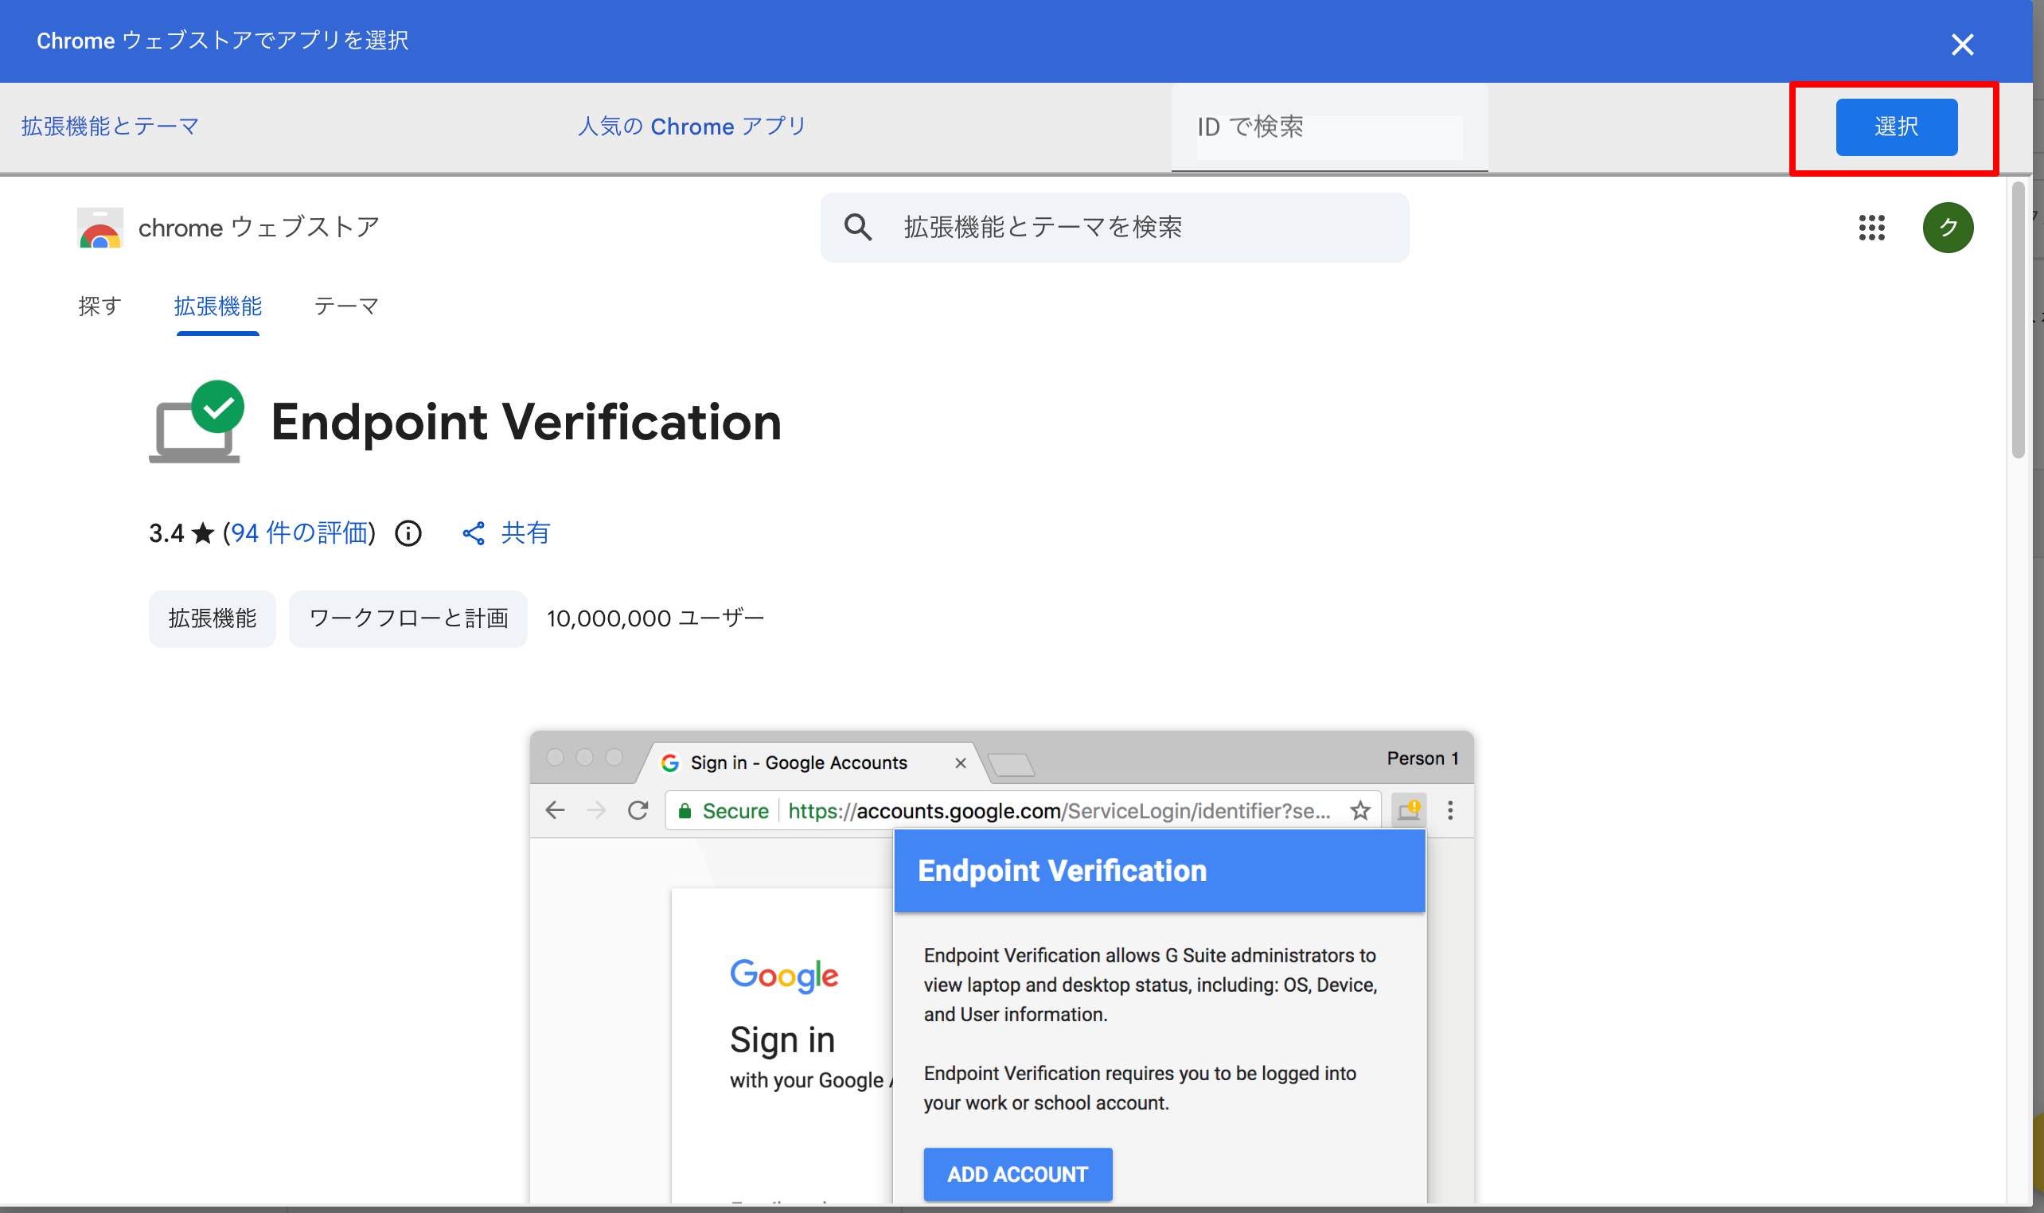2044x1213 pixels.
Task: Switch to the 拡張機能 tab
Action: point(217,306)
